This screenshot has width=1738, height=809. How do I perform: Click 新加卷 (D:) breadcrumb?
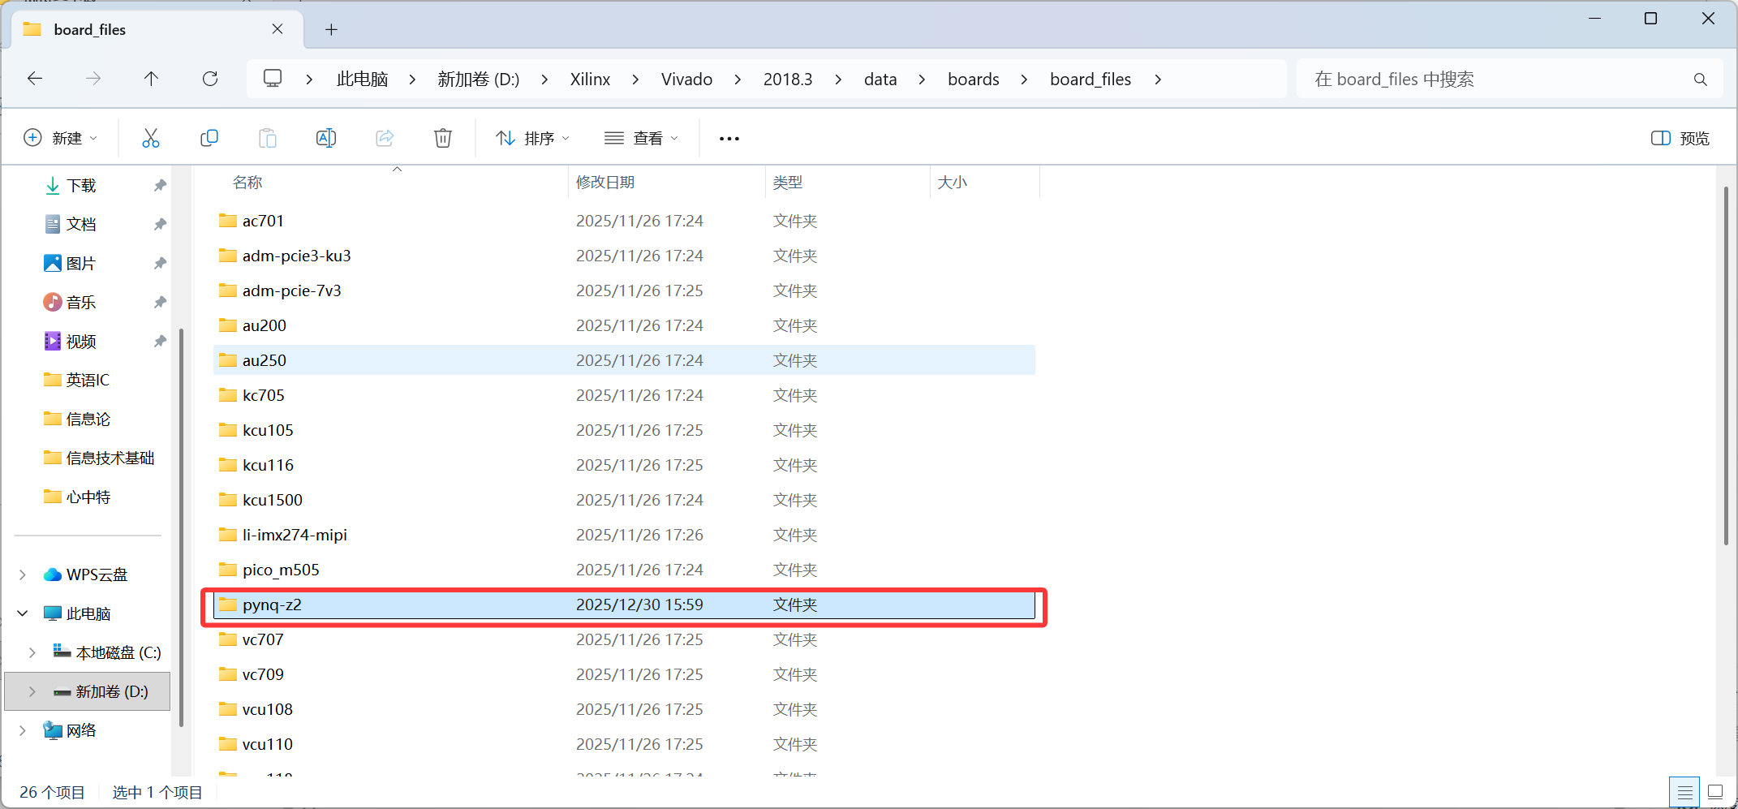pos(479,80)
